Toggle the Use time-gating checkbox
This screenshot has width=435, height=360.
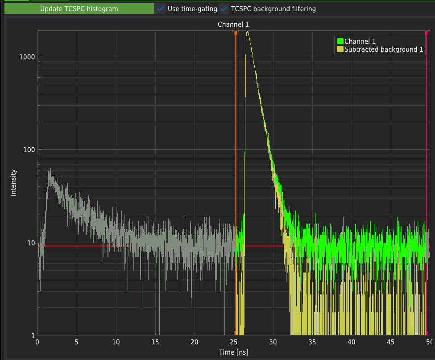161,9
